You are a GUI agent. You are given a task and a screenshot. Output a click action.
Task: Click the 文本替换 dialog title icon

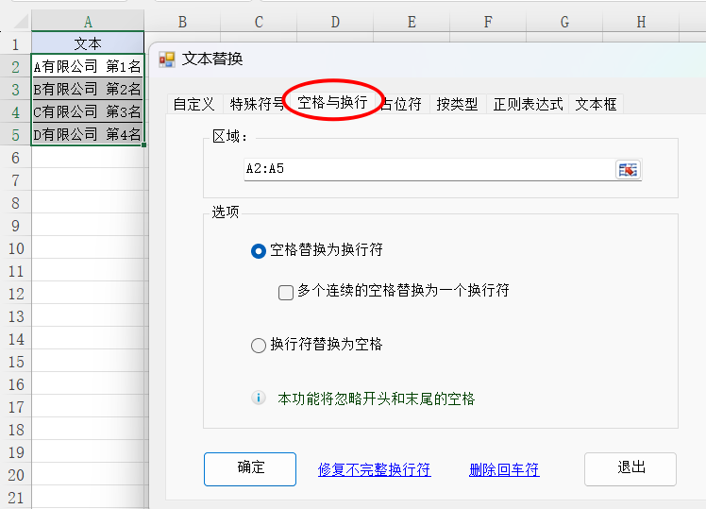pos(167,59)
